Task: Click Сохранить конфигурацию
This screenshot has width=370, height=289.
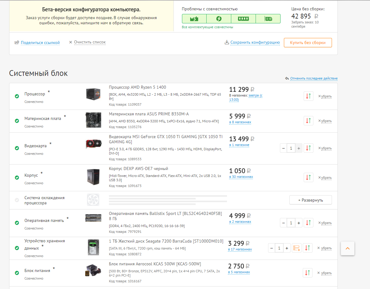Action: [255, 42]
